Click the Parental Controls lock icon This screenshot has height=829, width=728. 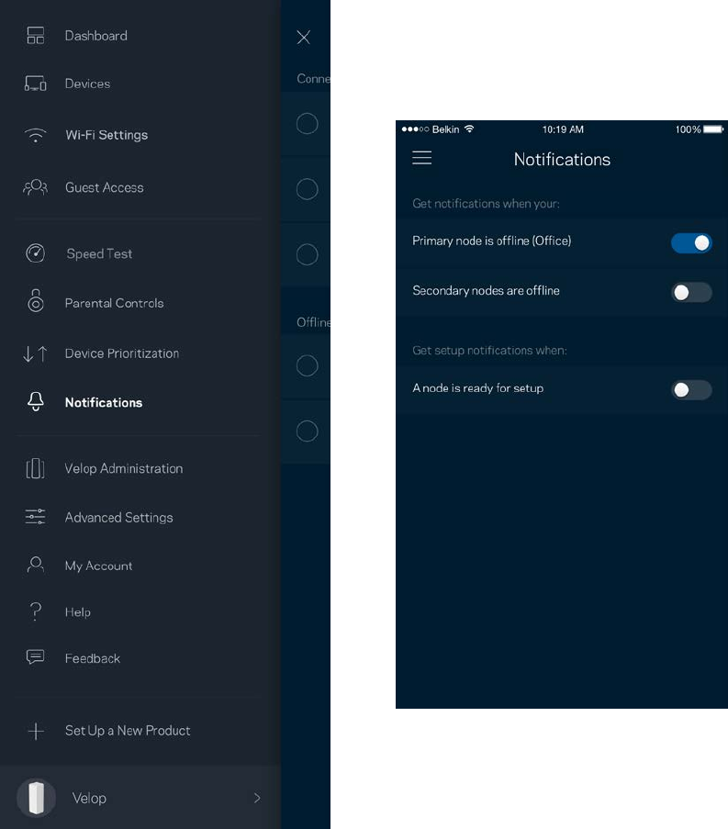[x=36, y=300]
